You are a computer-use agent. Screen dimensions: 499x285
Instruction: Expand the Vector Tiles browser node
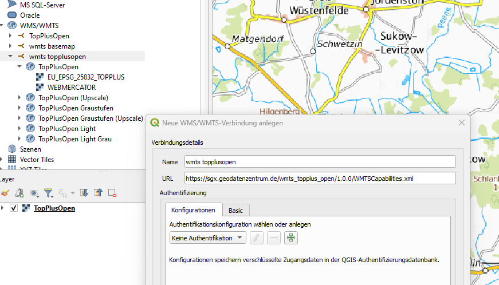pos(2,159)
